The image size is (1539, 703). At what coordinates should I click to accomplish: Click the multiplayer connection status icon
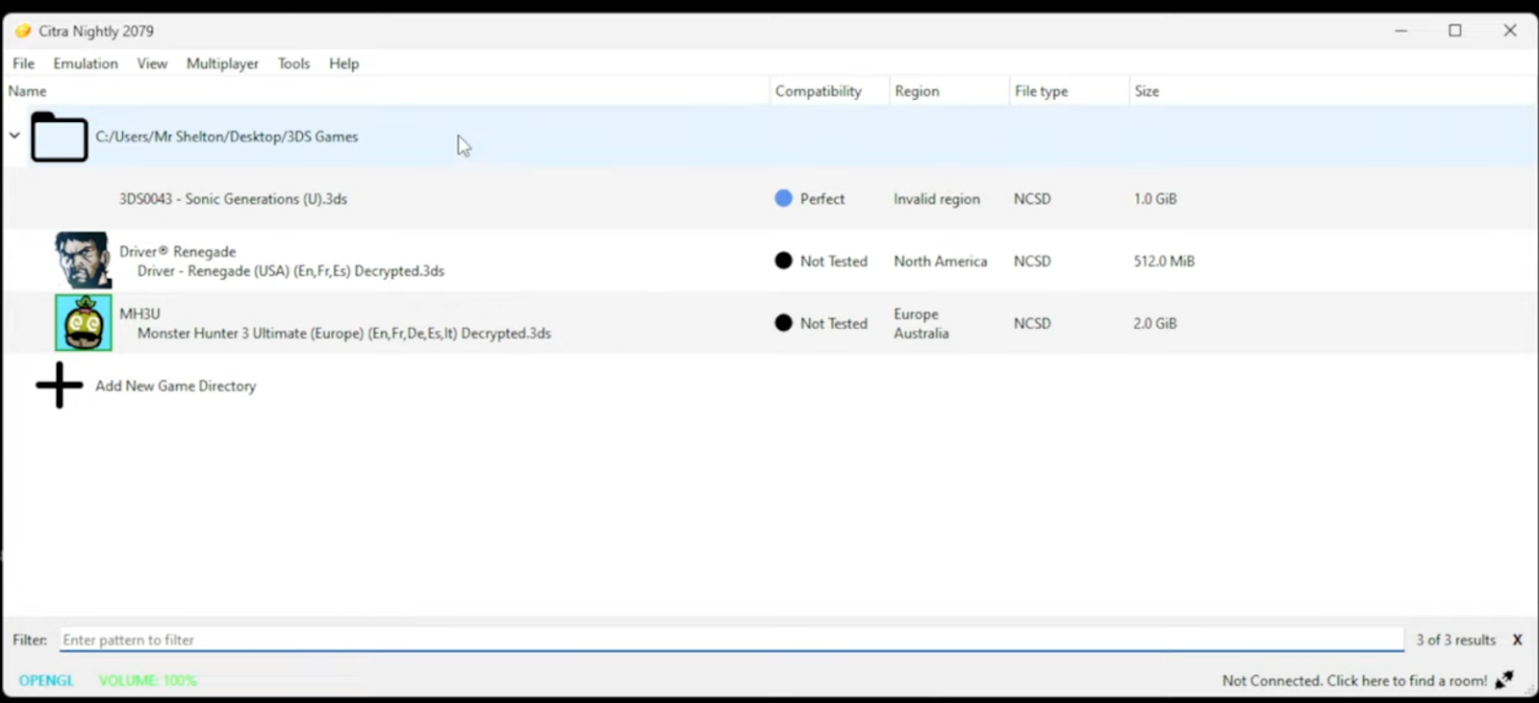(x=1505, y=680)
